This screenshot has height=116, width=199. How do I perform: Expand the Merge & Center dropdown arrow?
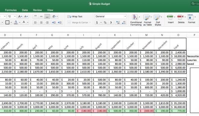(x=90, y=23)
